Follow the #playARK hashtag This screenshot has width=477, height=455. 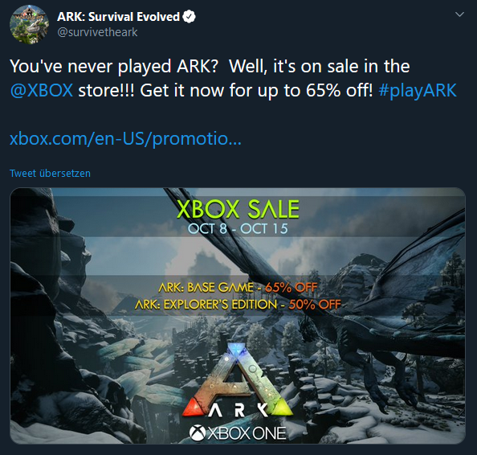click(418, 91)
